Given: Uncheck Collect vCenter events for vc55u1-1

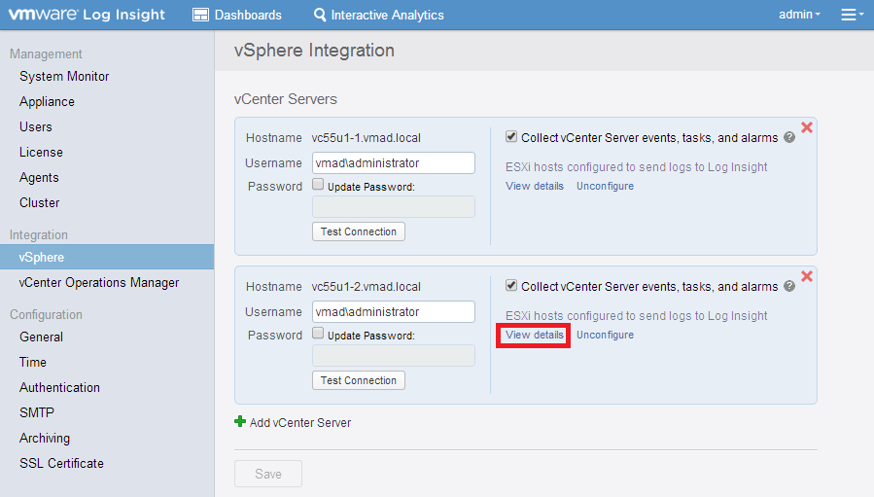Looking at the screenshot, I should [511, 137].
